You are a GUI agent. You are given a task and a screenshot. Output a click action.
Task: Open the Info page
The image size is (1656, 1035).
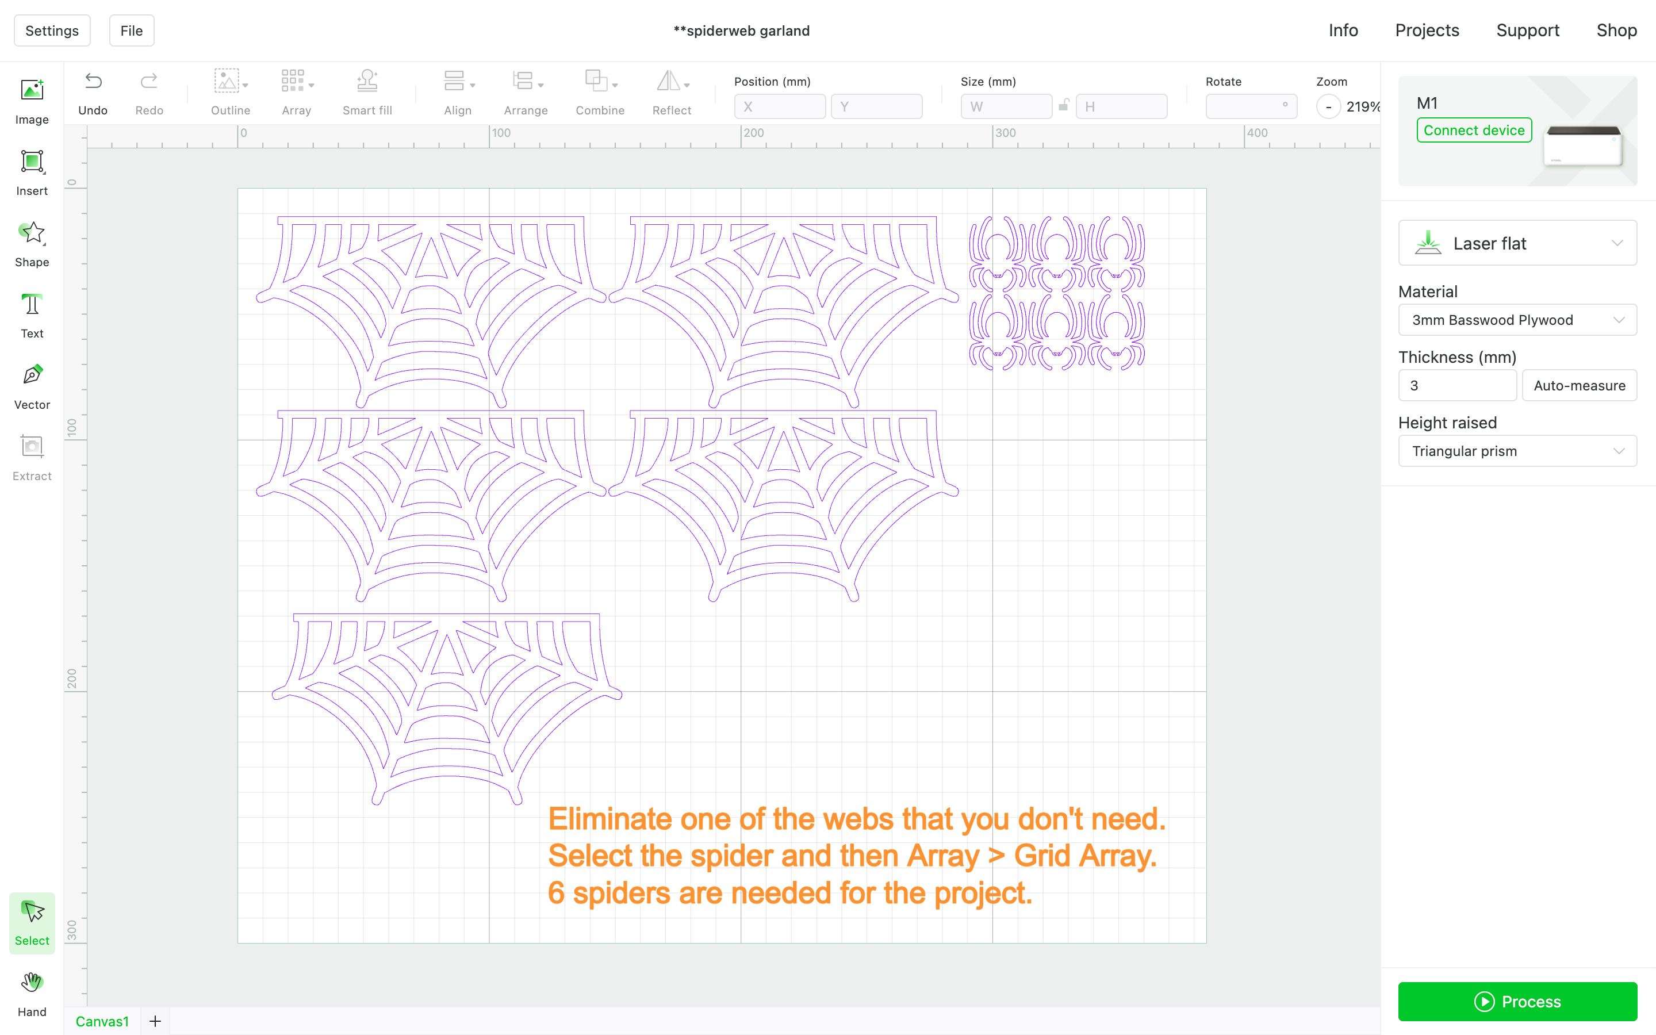click(x=1343, y=30)
